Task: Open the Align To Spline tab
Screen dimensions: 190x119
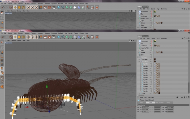Action: tap(160, 102)
